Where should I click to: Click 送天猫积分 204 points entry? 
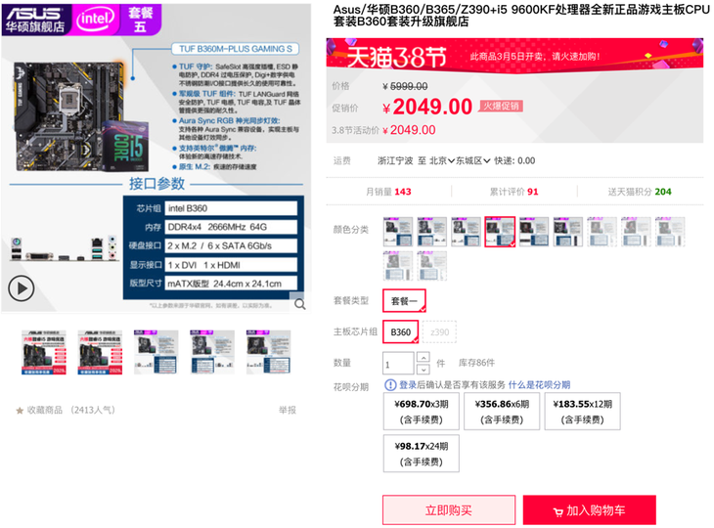point(640,192)
